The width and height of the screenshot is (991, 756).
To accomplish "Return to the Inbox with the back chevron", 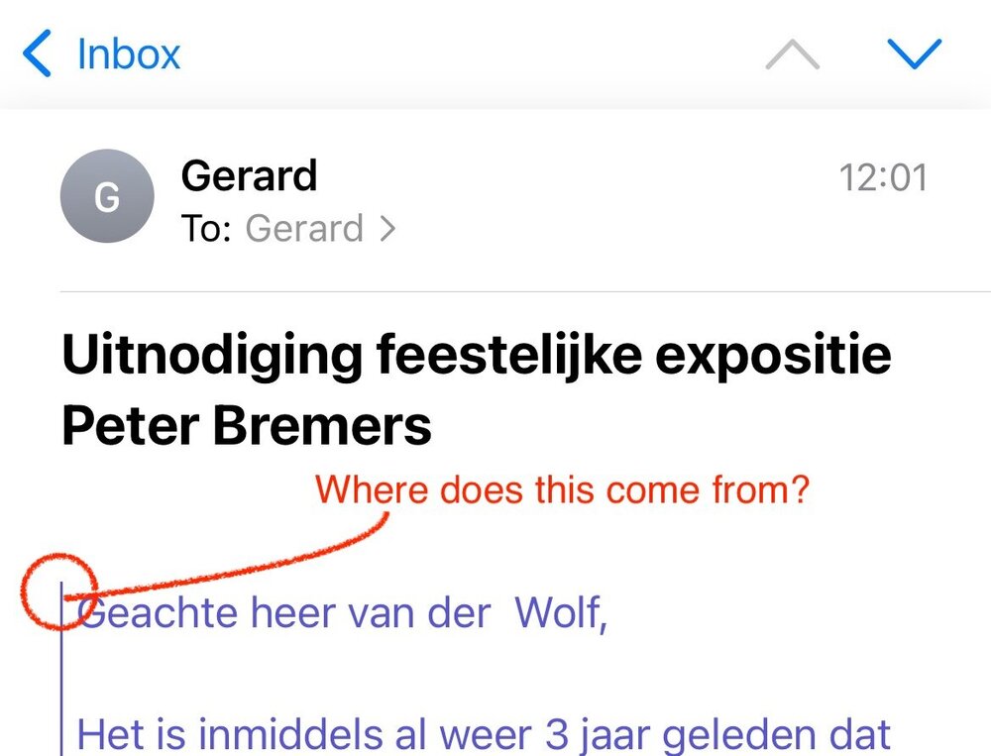I will [x=38, y=54].
